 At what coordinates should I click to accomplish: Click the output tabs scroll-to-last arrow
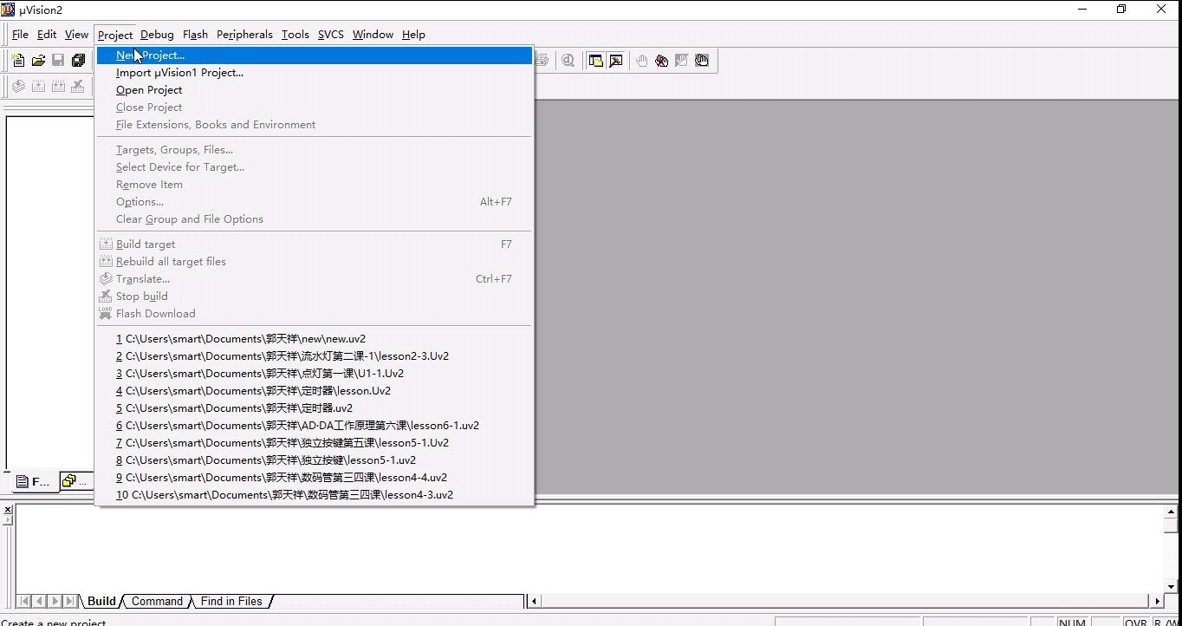pos(70,601)
